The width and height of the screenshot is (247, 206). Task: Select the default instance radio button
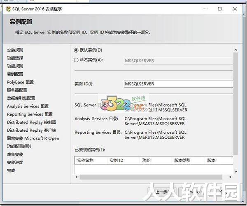(76, 50)
